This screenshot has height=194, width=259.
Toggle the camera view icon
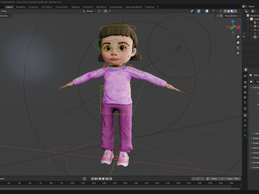point(238,48)
